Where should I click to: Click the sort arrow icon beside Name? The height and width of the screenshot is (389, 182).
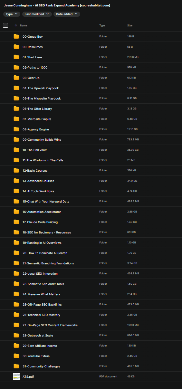click(16, 25)
